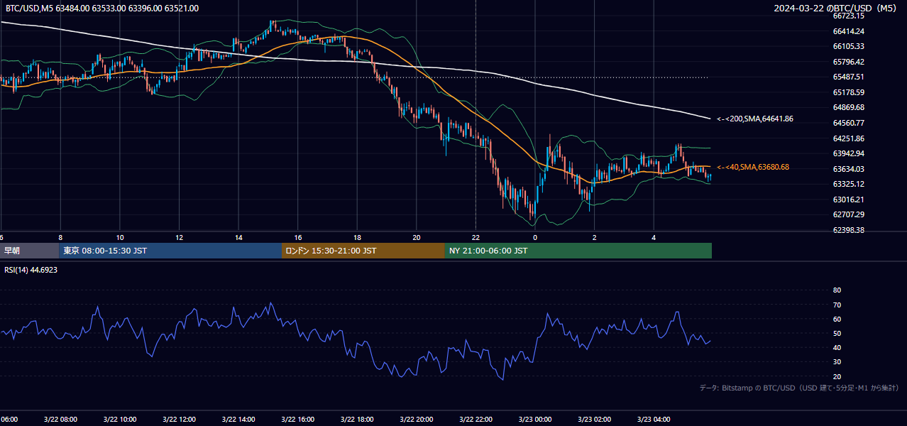The image size is (907, 426).
Task: Select the 早朝 session bar
Action: point(29,251)
